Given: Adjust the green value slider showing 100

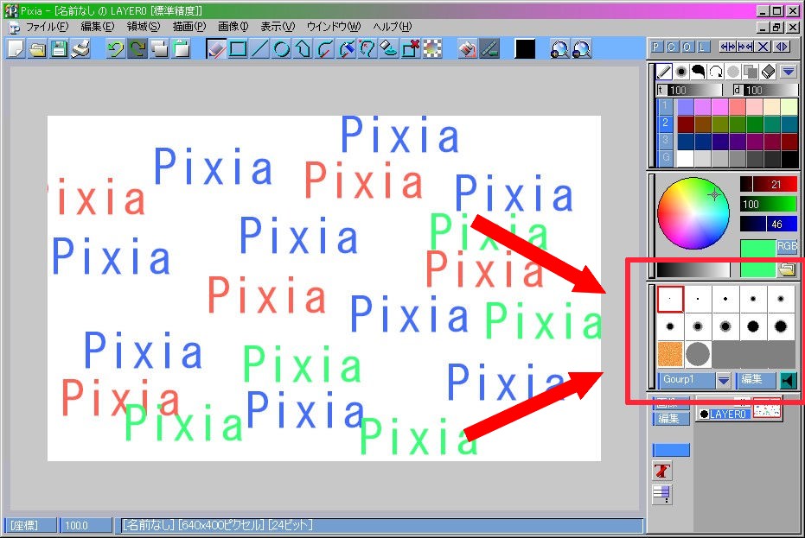Looking at the screenshot, I should [x=769, y=204].
